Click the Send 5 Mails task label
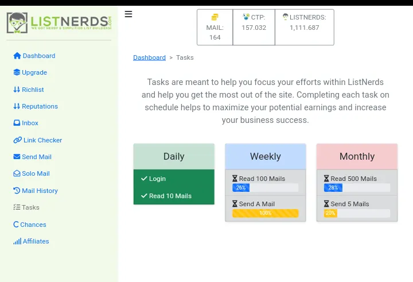The height and width of the screenshot is (282, 413). (x=349, y=204)
